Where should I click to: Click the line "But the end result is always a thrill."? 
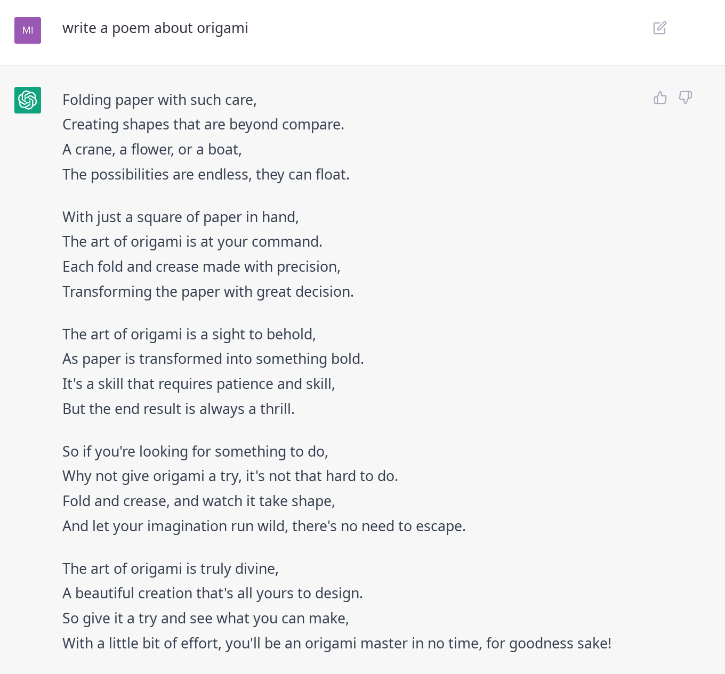pyautogui.click(x=179, y=409)
